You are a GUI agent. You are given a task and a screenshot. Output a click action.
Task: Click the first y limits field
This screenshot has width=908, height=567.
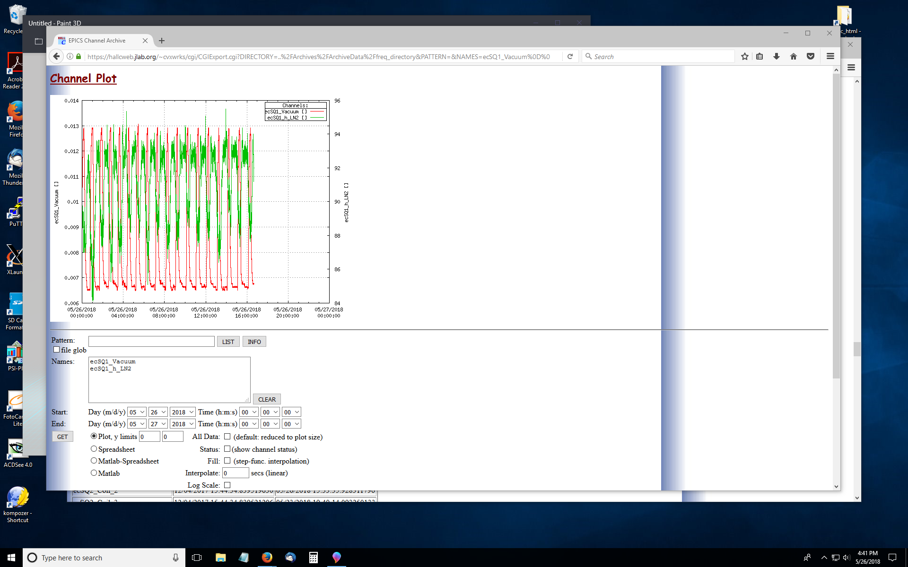click(149, 437)
